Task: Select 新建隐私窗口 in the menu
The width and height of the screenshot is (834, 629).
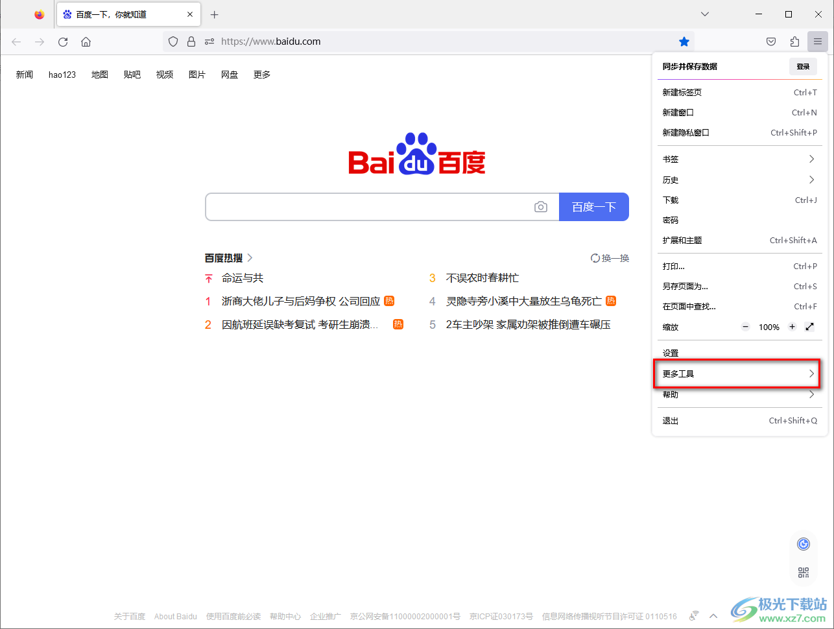Action: (x=739, y=132)
